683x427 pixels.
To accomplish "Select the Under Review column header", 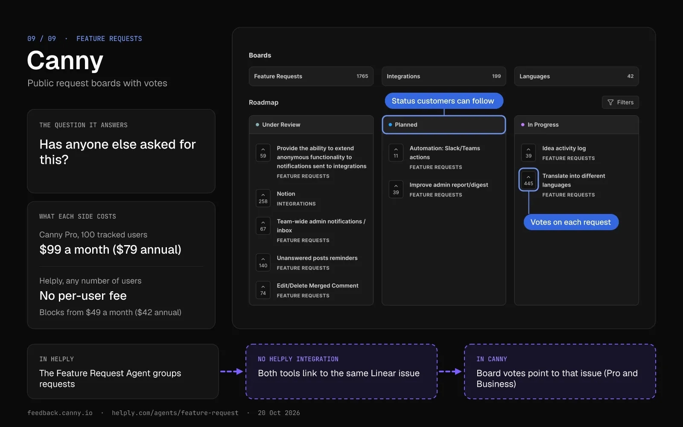I will pos(311,125).
